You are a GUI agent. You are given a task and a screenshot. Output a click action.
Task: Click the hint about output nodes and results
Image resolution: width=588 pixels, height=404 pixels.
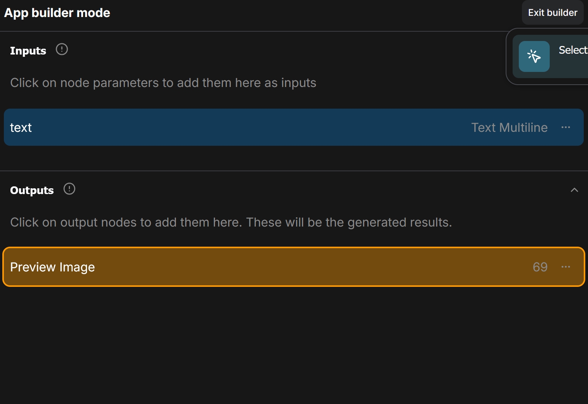[x=231, y=222]
